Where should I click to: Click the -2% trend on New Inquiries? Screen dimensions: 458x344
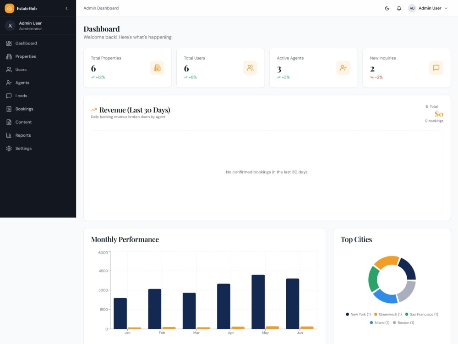376,77
